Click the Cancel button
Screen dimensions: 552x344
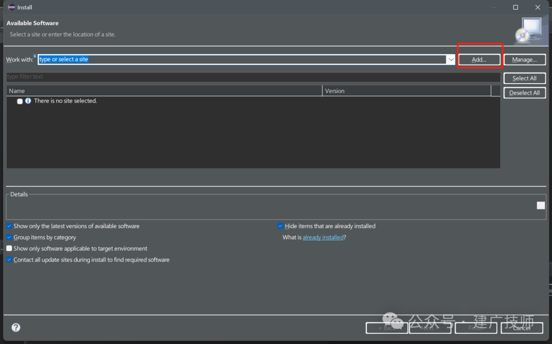tap(522, 328)
